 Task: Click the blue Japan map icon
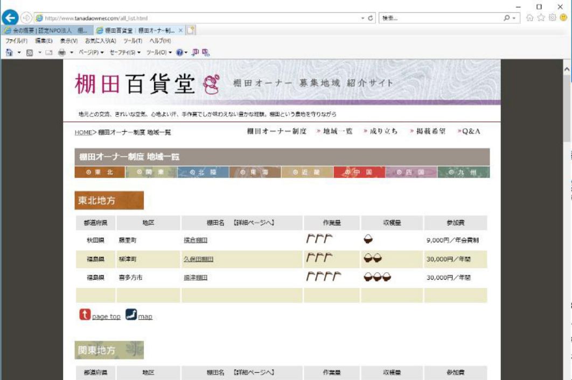pos(131,314)
